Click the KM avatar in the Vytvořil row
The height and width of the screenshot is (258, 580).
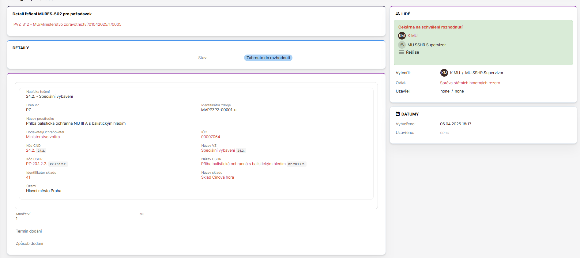pyautogui.click(x=444, y=73)
